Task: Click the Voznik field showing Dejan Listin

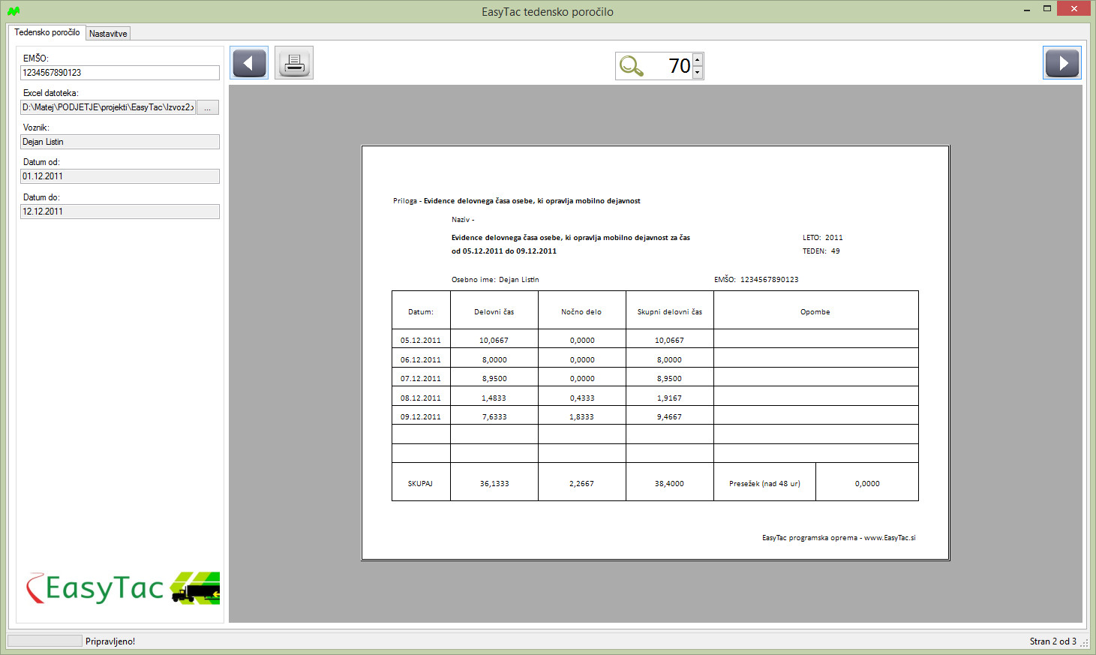Action: coord(119,141)
